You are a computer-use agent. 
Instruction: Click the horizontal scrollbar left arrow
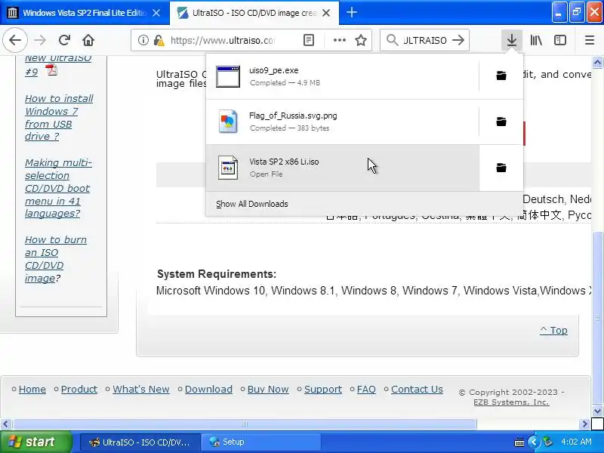coord(5,424)
